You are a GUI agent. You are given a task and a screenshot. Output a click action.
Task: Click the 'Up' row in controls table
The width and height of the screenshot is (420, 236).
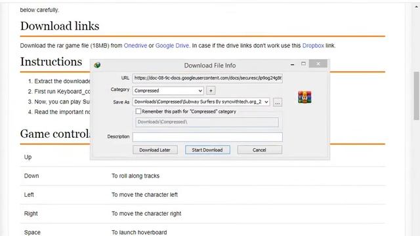click(203, 157)
